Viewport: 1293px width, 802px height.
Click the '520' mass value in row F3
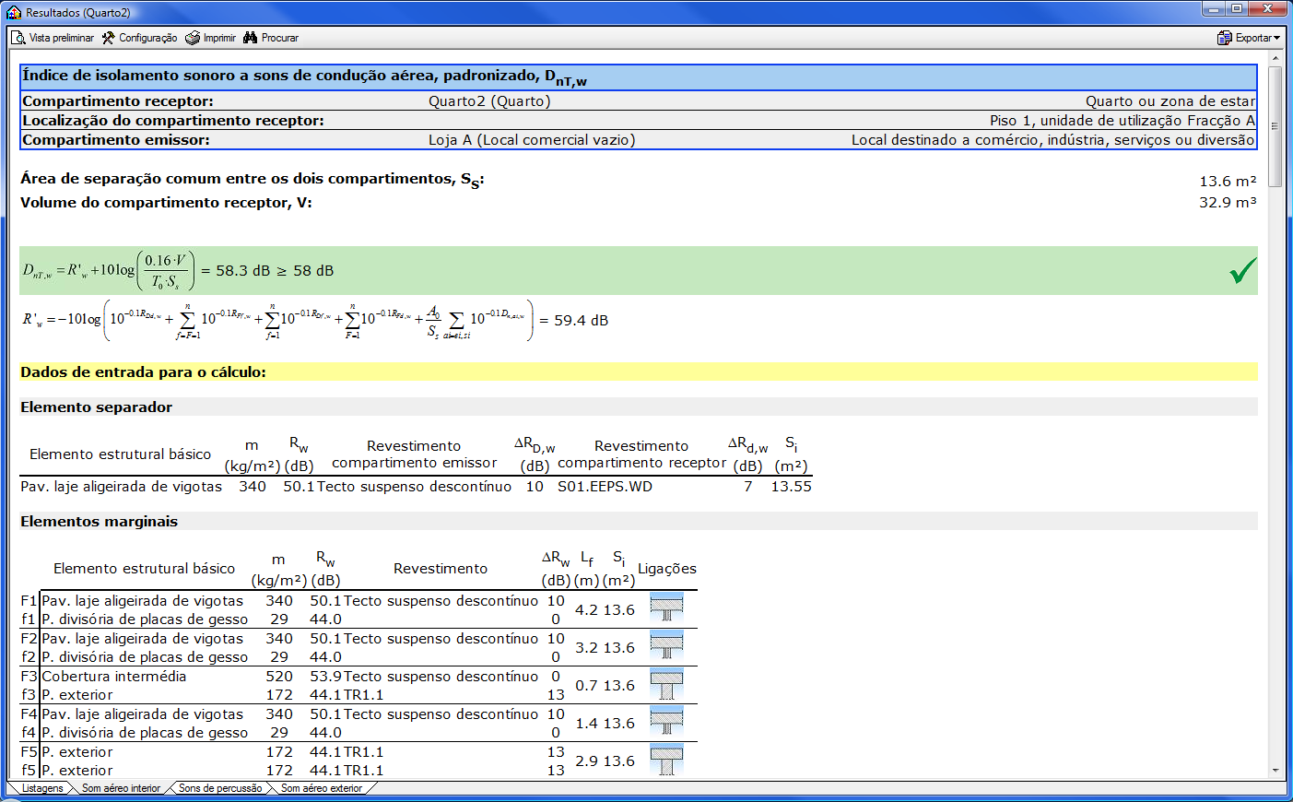pos(279,677)
